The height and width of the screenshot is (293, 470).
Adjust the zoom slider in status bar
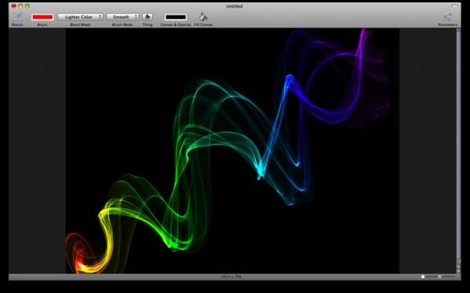coord(439,277)
